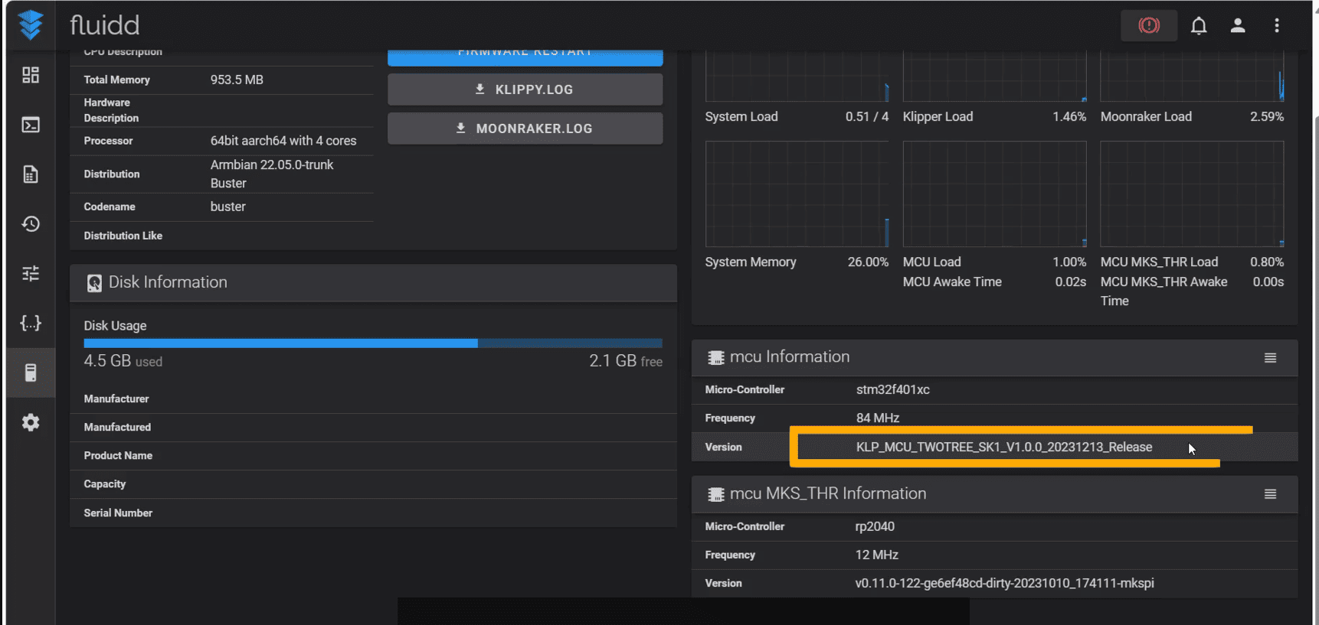Click the mcu MKS_THR Information panel title
1319x625 pixels.
(828, 493)
